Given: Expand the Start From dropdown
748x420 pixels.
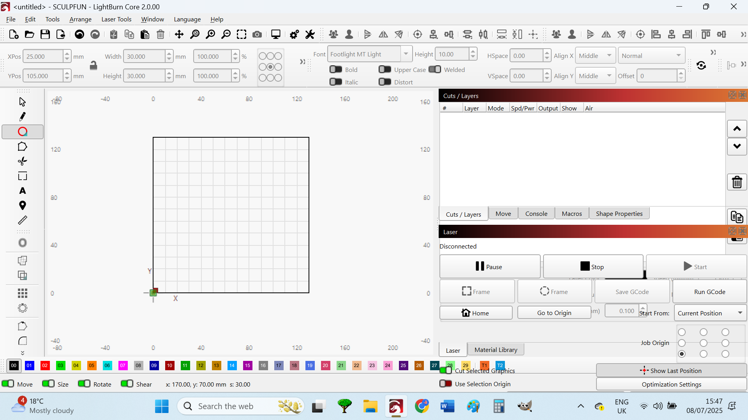Looking at the screenshot, I should 710,313.
